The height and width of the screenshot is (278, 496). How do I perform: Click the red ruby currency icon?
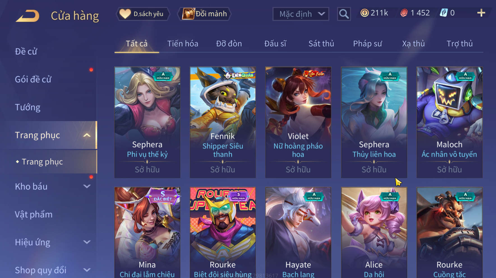point(404,13)
